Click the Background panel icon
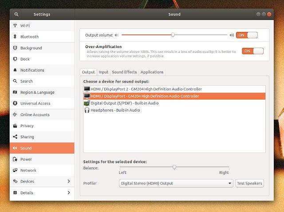Image resolution: width=284 pixels, height=212 pixels. 15,48
